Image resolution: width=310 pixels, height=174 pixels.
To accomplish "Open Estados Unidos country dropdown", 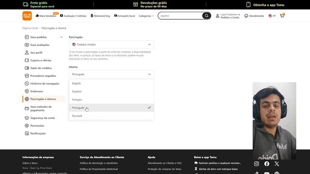I will pyautogui.click(x=111, y=44).
